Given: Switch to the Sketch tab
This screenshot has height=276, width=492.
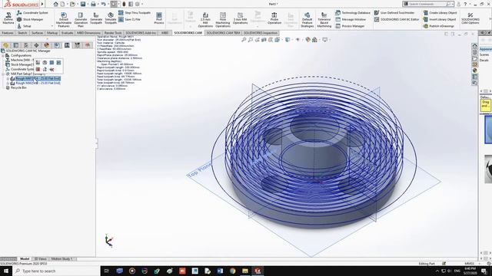Looking at the screenshot, I should click(x=22, y=33).
